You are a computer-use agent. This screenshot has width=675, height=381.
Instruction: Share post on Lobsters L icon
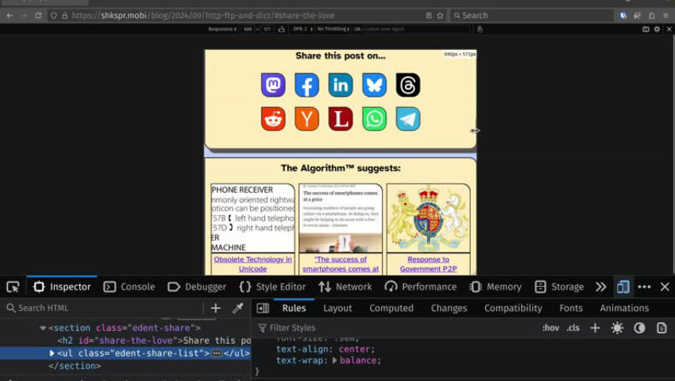tap(341, 119)
